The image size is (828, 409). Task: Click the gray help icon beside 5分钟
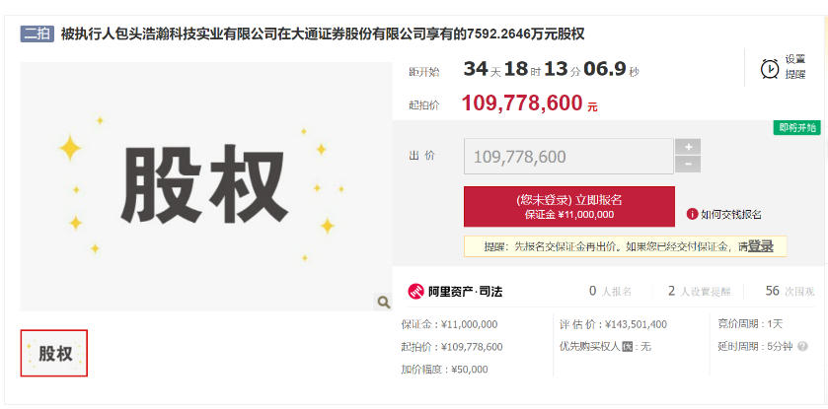[802, 347]
